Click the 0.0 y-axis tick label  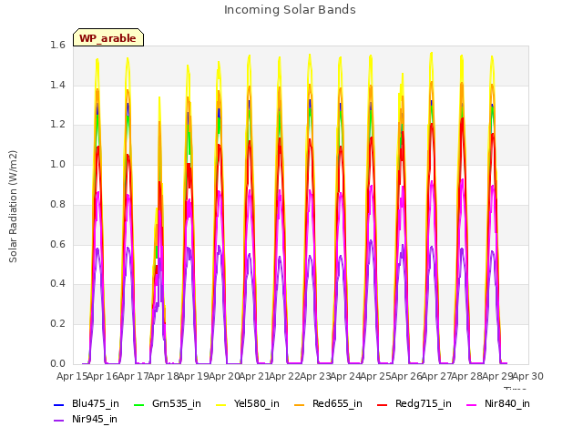(x=57, y=364)
